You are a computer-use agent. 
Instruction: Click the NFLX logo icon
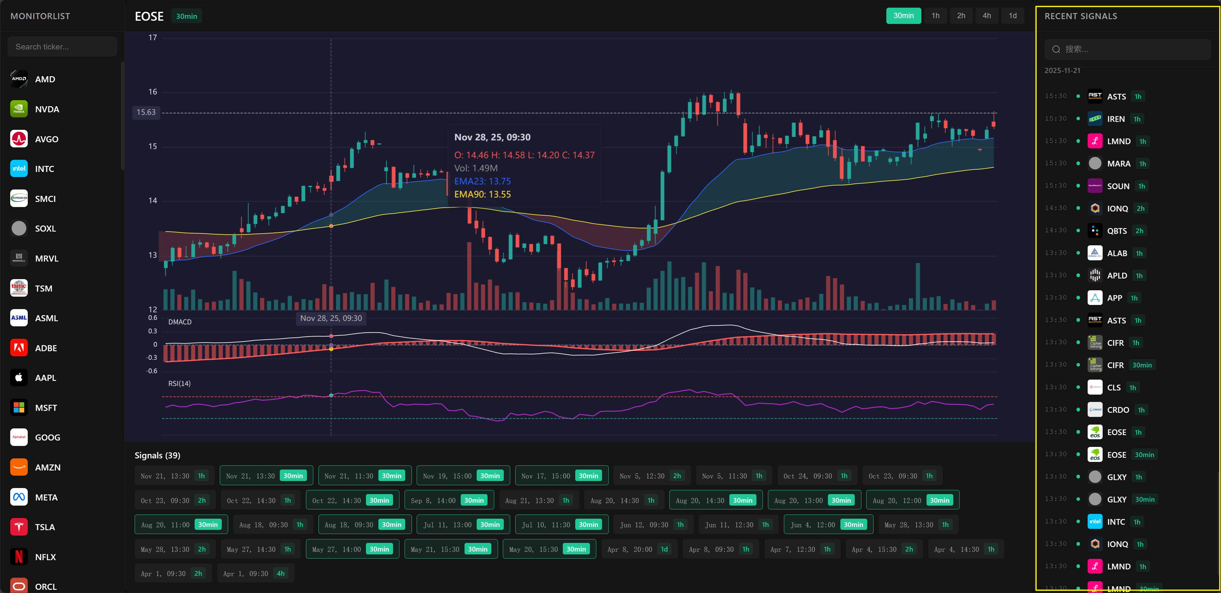(19, 557)
